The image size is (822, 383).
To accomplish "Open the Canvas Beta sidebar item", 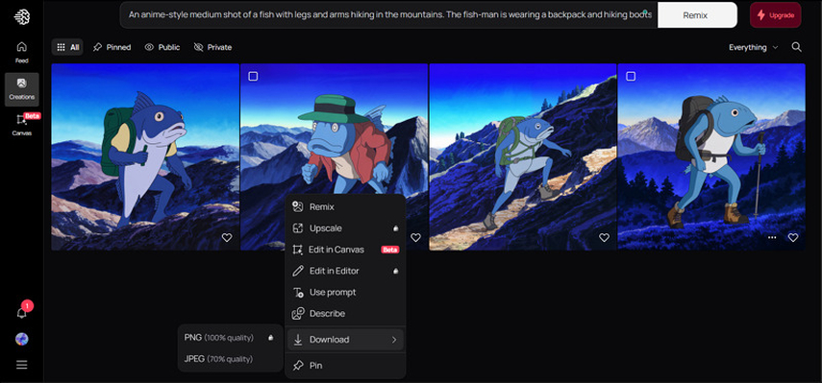I will coord(21,124).
